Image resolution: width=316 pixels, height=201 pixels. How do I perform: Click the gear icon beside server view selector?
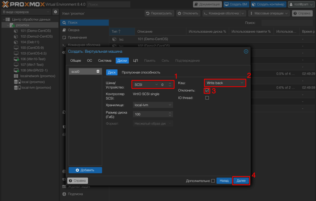56,12
